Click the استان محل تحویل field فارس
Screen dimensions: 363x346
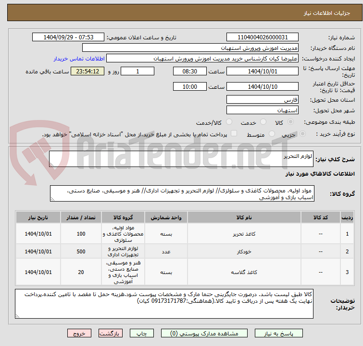point(263,100)
